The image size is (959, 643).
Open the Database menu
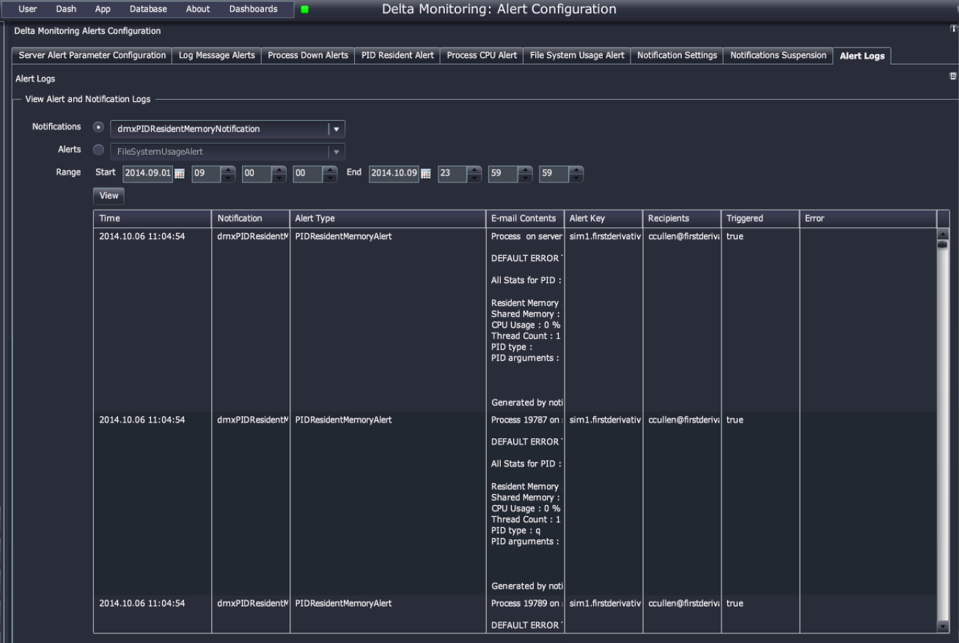click(148, 10)
